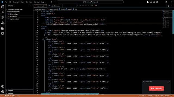
Task: Open the home.html breadcrumb
Action: pyautogui.click(x=52, y=9)
